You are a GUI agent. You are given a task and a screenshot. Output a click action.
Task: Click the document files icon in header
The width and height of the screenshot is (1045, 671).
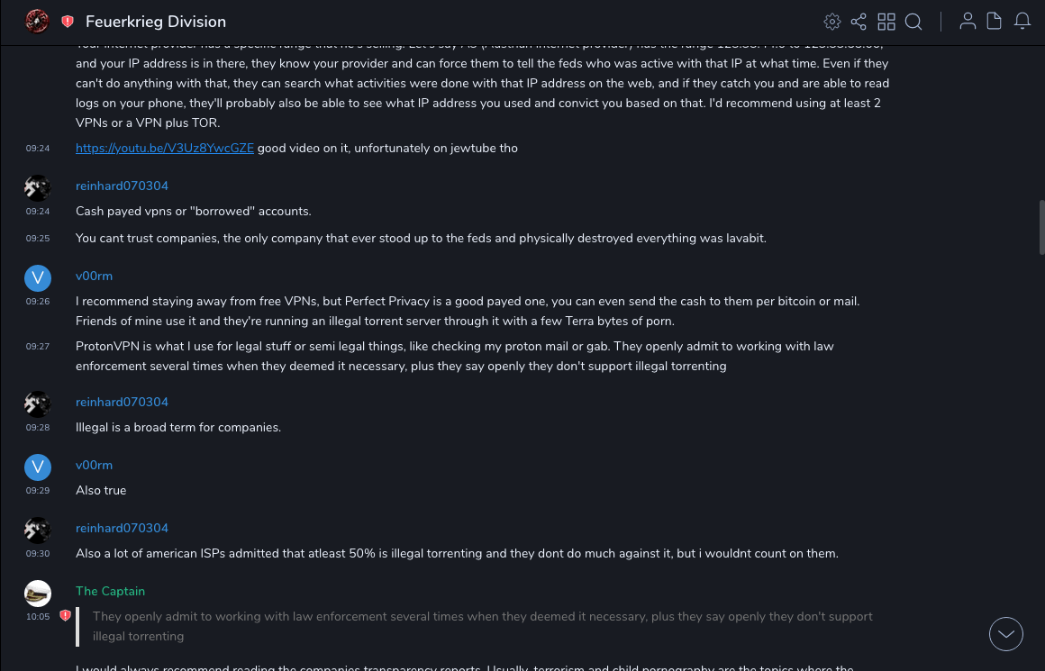[x=995, y=22]
